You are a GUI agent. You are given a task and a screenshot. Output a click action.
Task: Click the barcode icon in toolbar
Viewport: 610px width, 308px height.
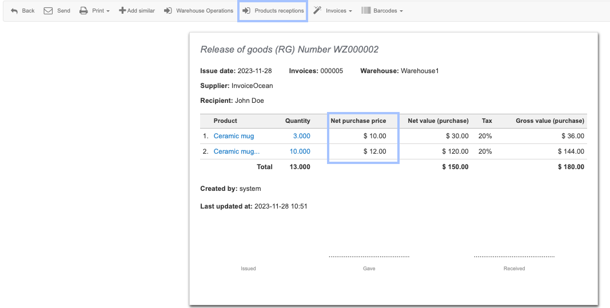[x=366, y=11]
